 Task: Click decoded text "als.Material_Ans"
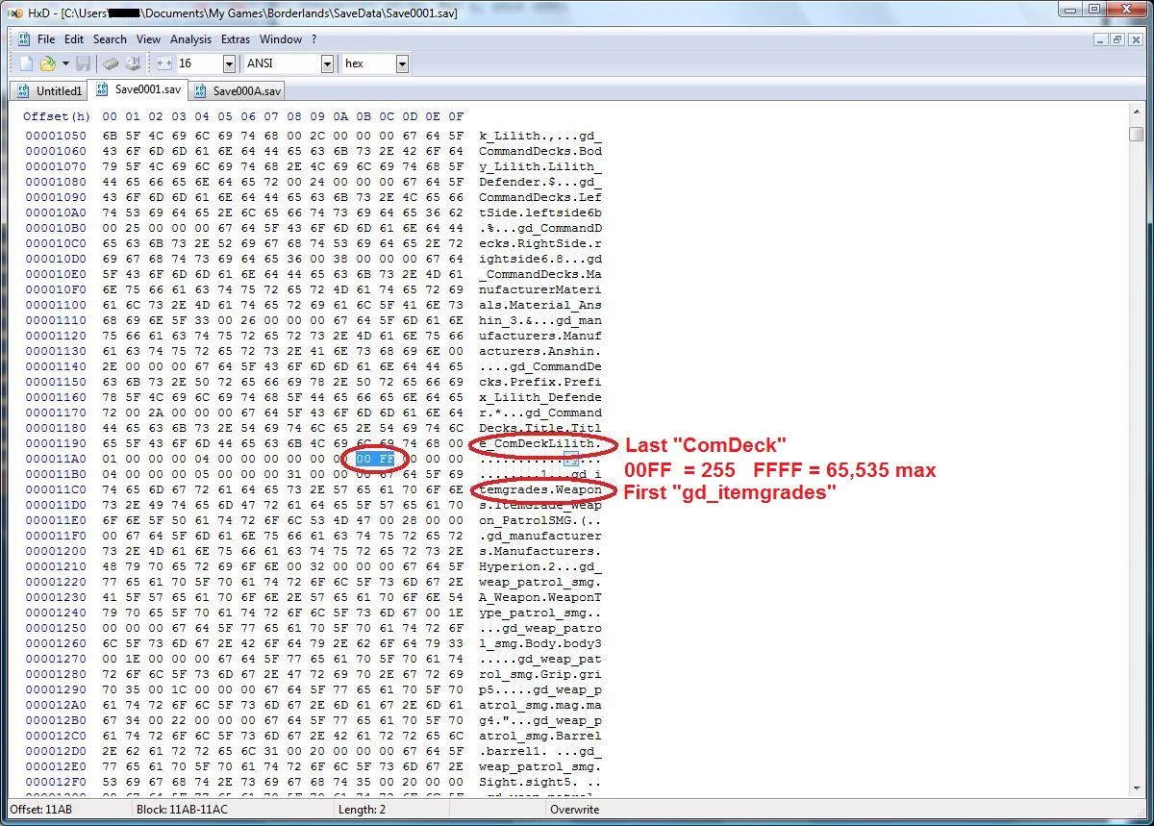pos(539,305)
